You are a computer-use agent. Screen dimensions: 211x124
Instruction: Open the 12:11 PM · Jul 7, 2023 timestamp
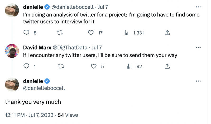click(x=29, y=115)
